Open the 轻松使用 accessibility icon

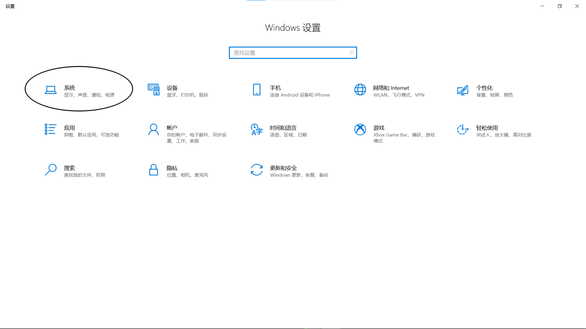click(463, 130)
